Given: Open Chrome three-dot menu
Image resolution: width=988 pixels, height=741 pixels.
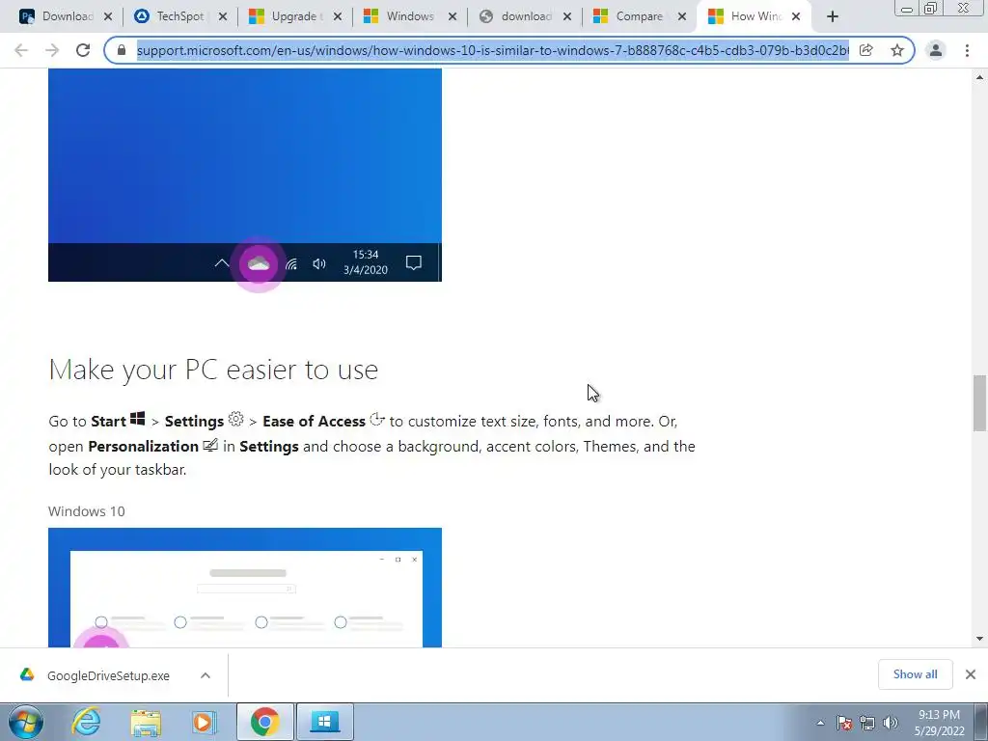Looking at the screenshot, I should pos(967,50).
